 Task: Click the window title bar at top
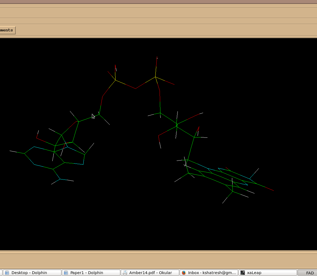[158, 2]
